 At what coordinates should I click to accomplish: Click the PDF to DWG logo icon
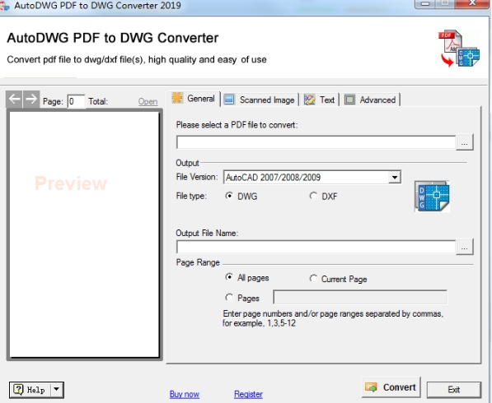[x=459, y=49]
